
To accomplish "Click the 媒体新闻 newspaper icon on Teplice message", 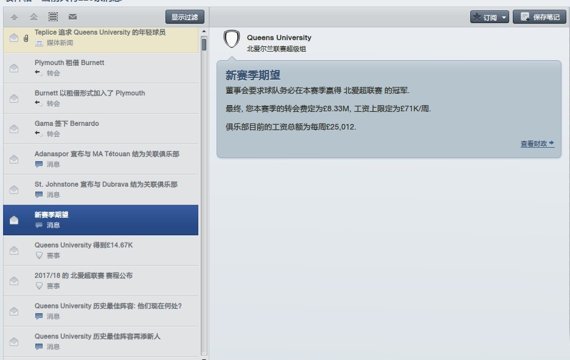I will click(40, 43).
